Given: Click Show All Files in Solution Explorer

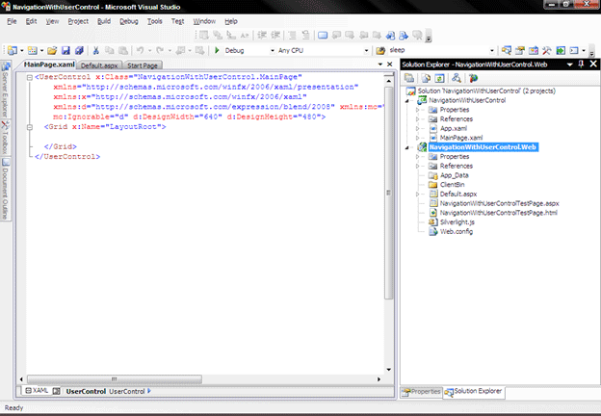Looking at the screenshot, I should [x=426, y=78].
